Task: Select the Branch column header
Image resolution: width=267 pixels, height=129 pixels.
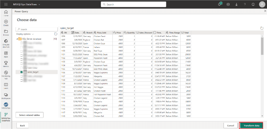Action: 88,33
